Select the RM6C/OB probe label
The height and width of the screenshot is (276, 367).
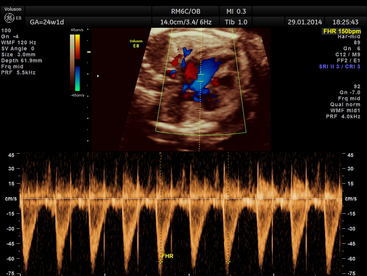(186, 11)
